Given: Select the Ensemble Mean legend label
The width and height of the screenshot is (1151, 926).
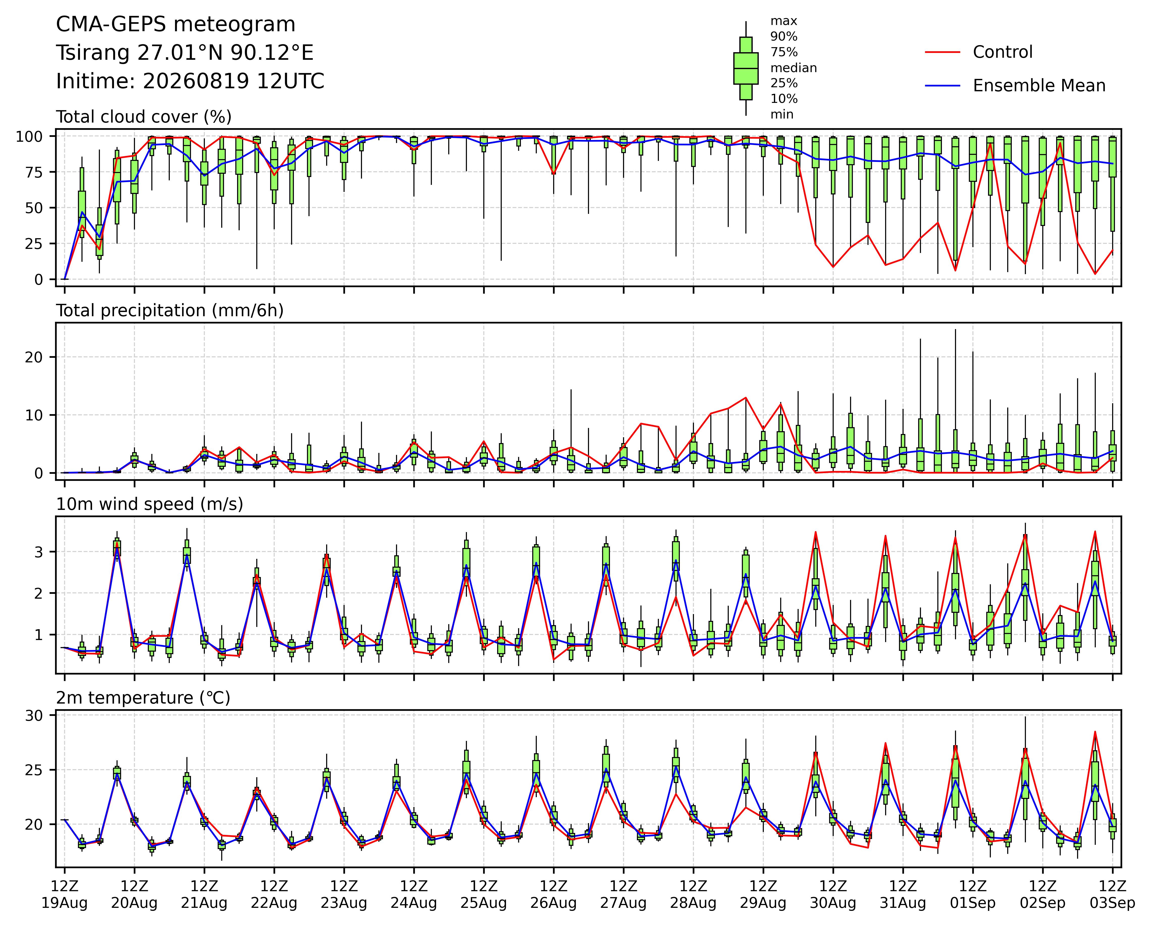Looking at the screenshot, I should click(x=1039, y=86).
